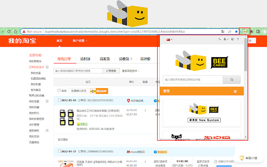Viewport: 267px width, 167px height.
Task: Expand the 更多筛选条件 filter options
Action: coord(131,71)
